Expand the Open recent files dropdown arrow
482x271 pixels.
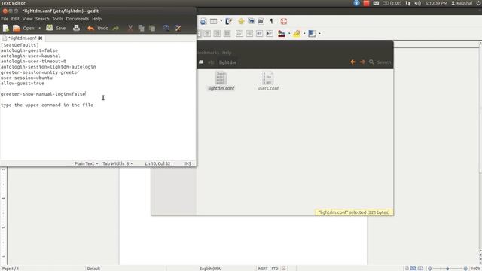click(x=39, y=29)
